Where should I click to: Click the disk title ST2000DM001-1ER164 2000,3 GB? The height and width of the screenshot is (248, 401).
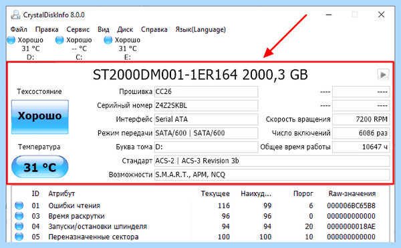coord(200,75)
